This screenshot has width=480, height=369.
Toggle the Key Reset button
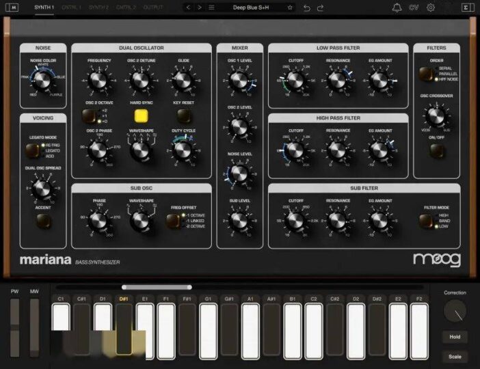(x=183, y=115)
